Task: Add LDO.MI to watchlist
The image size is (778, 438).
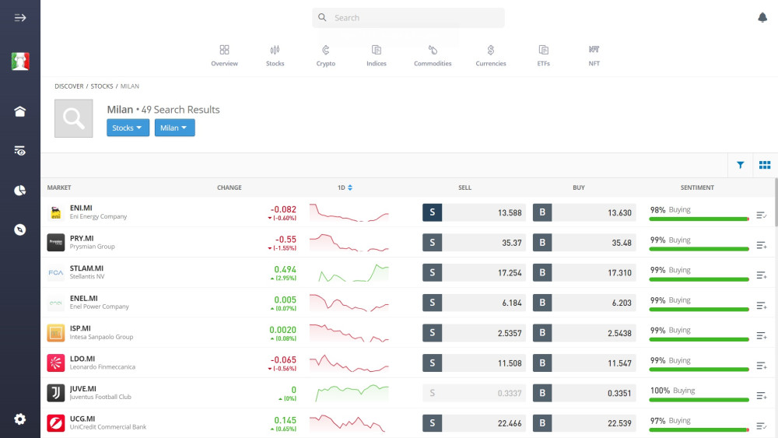Action: (x=761, y=366)
